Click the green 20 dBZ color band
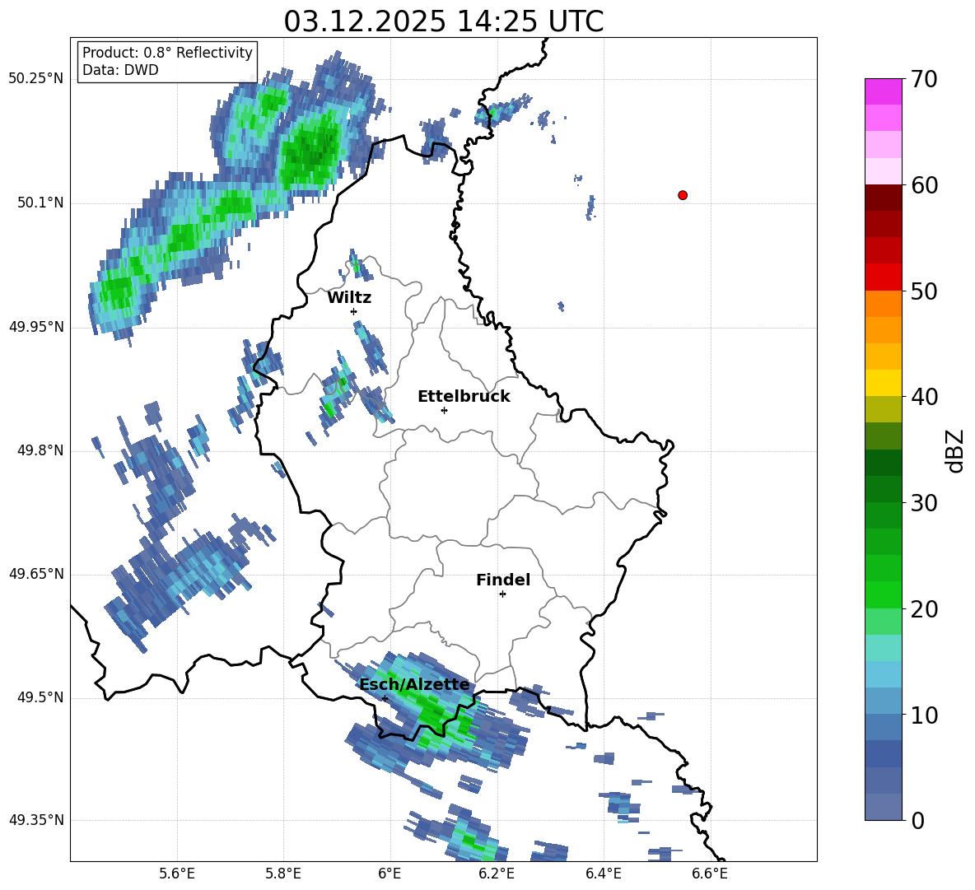The image size is (975, 890). tap(883, 594)
